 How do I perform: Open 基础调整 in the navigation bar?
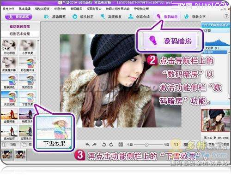pos(55,17)
